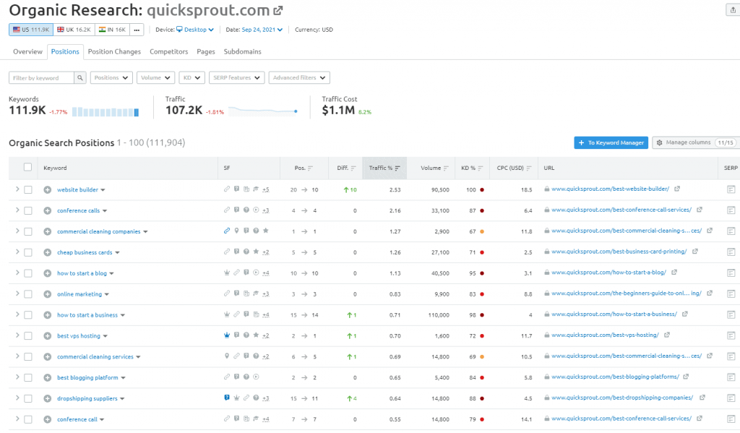Open how-to-start-a-blog URL external link icon

(674, 273)
